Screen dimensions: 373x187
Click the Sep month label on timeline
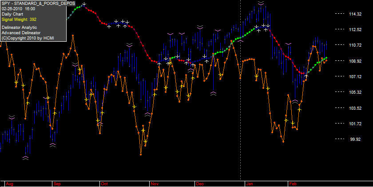tap(57, 184)
